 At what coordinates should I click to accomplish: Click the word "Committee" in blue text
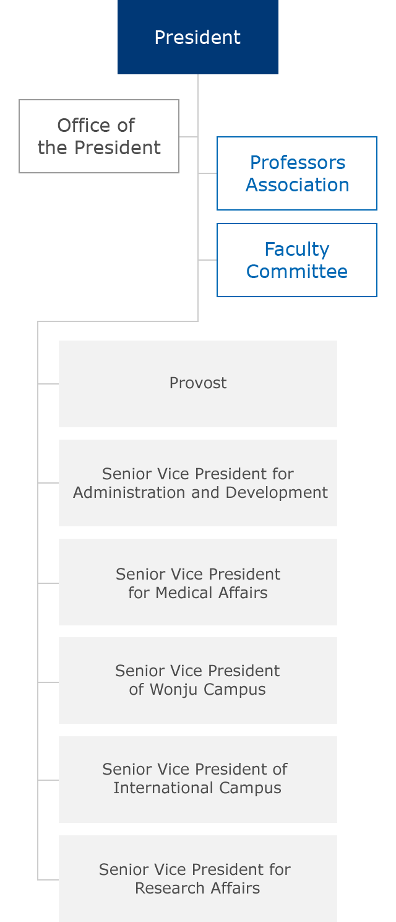[x=297, y=271]
